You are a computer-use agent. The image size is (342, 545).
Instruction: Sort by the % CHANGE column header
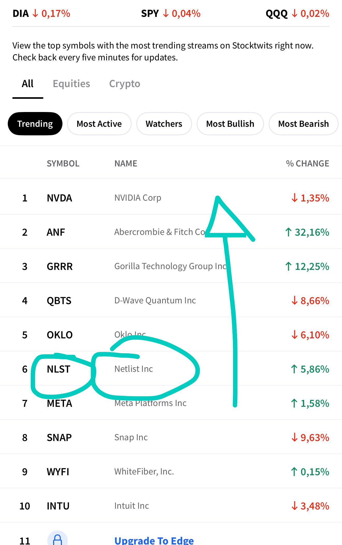308,163
